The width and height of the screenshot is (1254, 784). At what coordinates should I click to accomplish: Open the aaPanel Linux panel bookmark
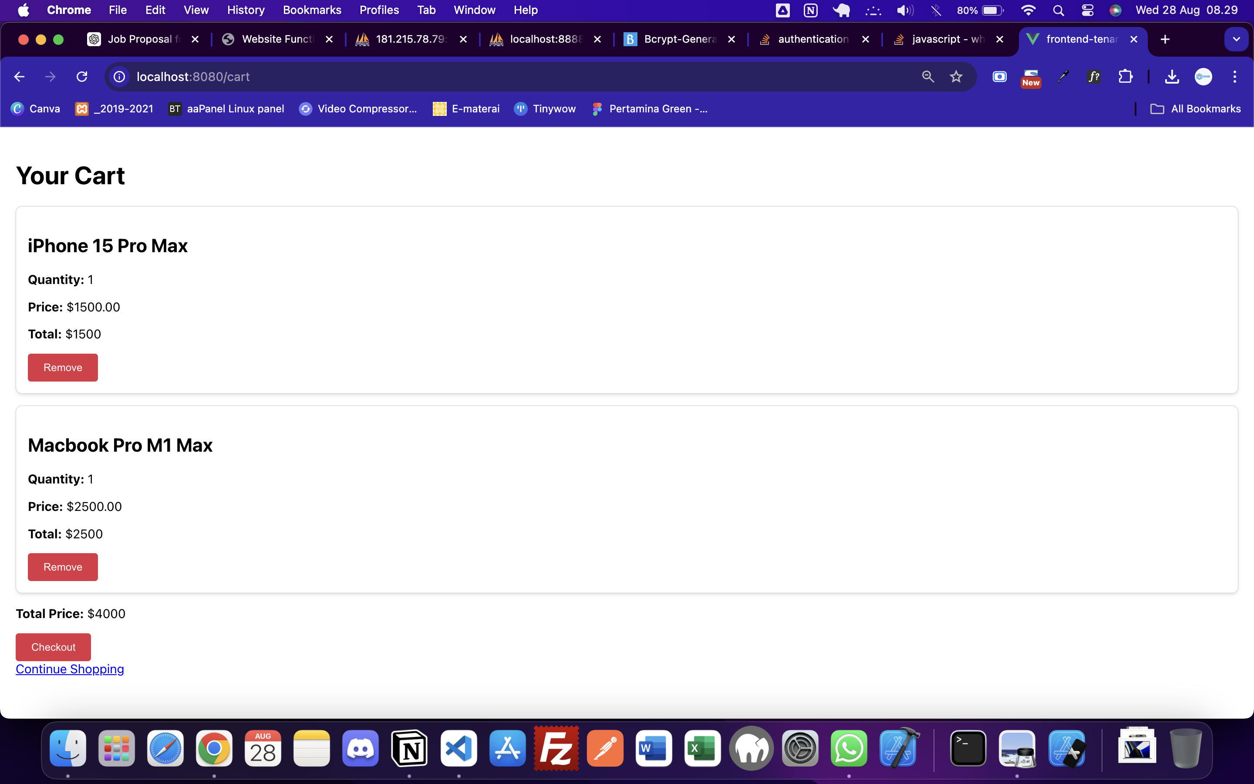coord(226,109)
